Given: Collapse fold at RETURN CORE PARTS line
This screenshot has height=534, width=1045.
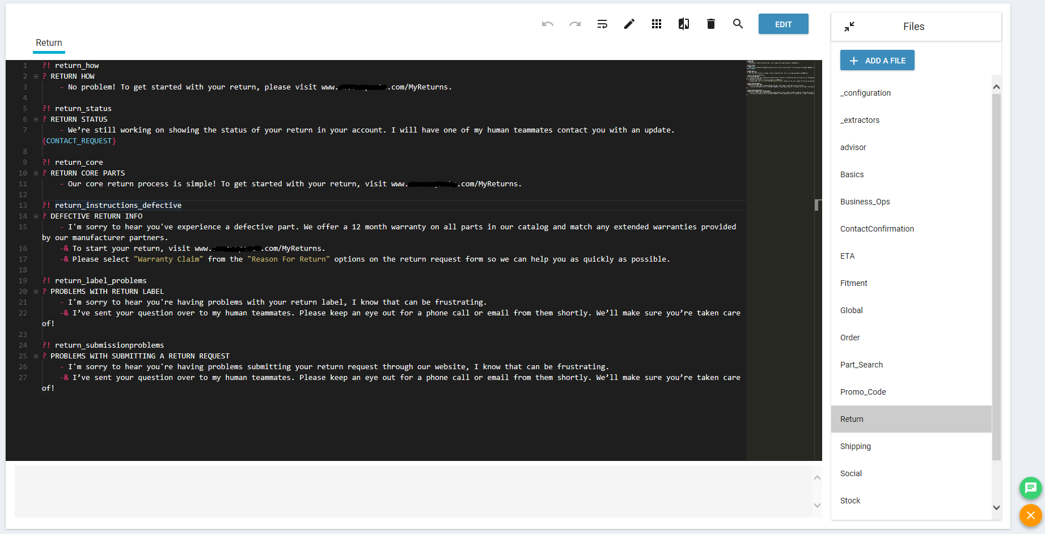Looking at the screenshot, I should (x=36, y=173).
